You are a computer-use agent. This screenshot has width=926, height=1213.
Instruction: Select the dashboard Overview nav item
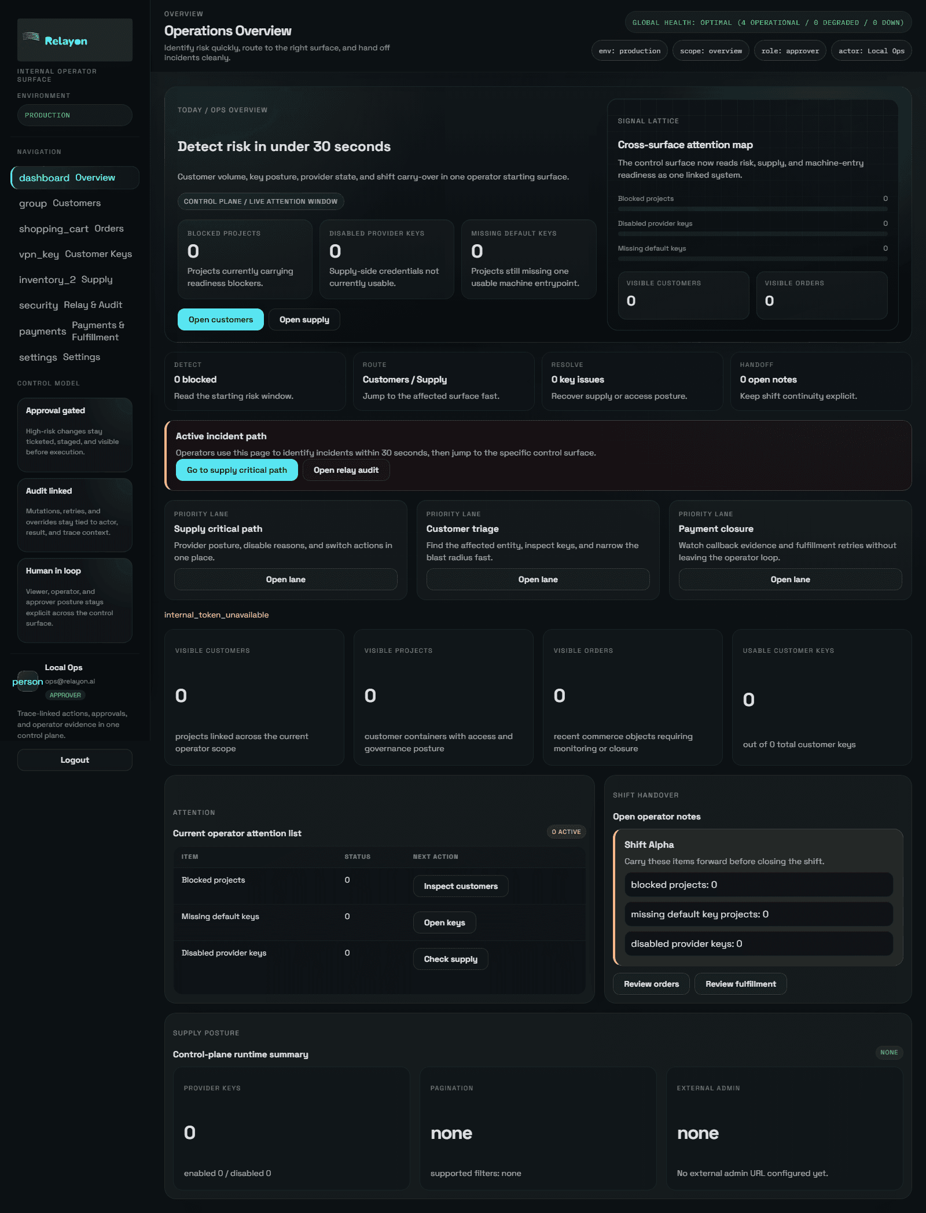tap(74, 178)
